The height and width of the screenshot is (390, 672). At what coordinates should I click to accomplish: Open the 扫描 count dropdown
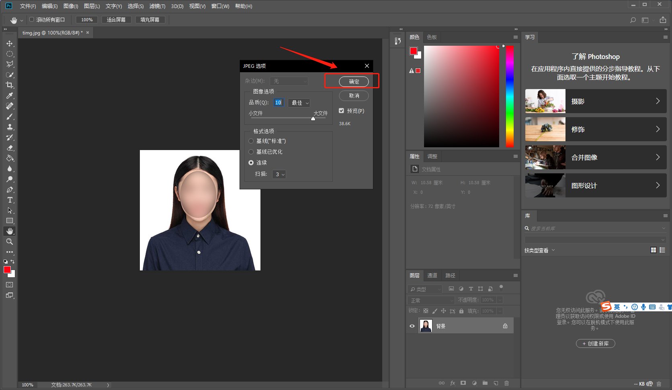pos(279,174)
